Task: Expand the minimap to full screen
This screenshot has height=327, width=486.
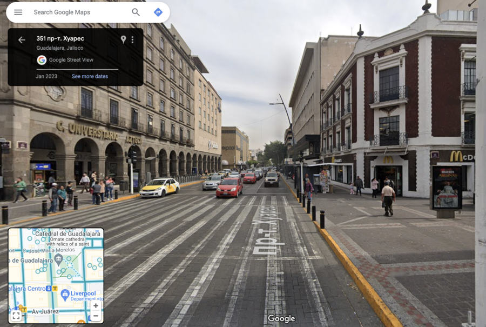Action: 16,316
